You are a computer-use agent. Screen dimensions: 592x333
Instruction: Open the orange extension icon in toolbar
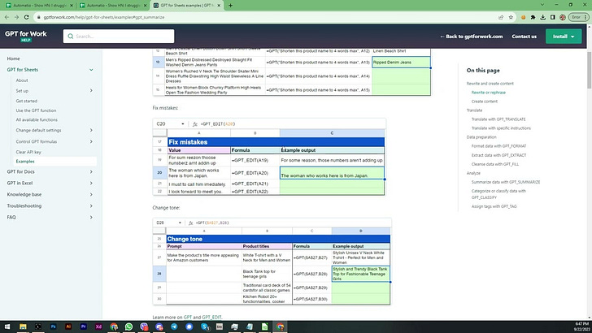click(x=524, y=17)
